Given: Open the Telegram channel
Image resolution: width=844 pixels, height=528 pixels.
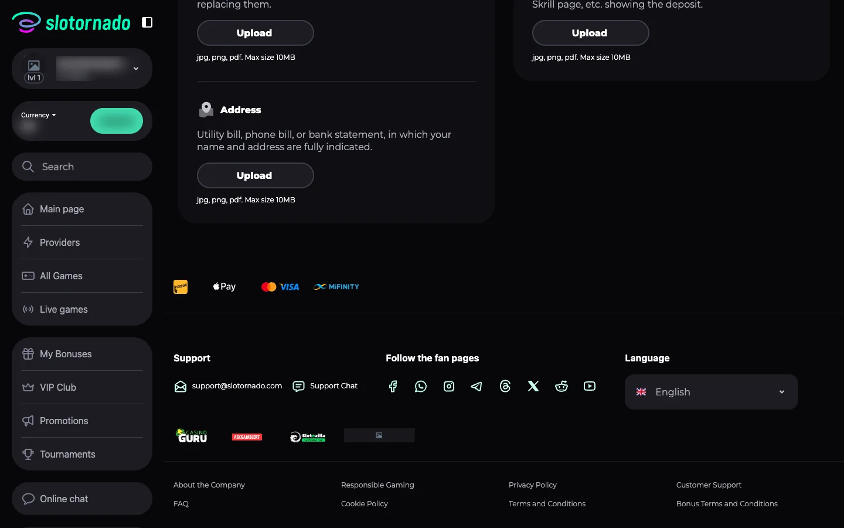Looking at the screenshot, I should [x=477, y=386].
